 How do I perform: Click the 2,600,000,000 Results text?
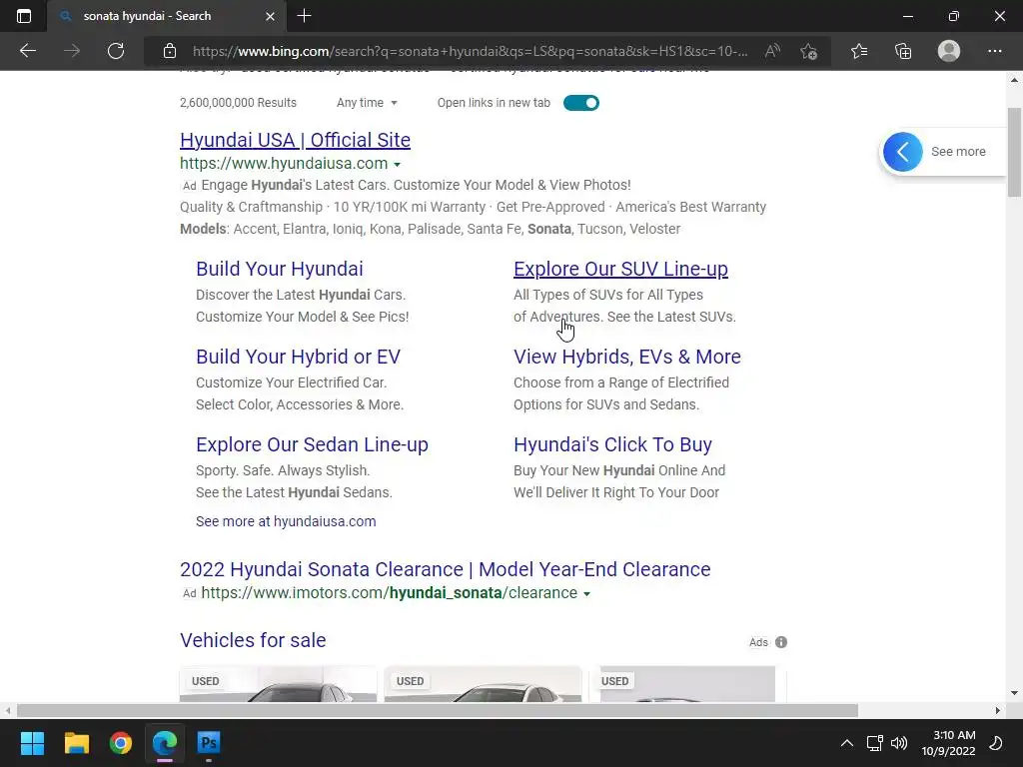click(x=238, y=103)
